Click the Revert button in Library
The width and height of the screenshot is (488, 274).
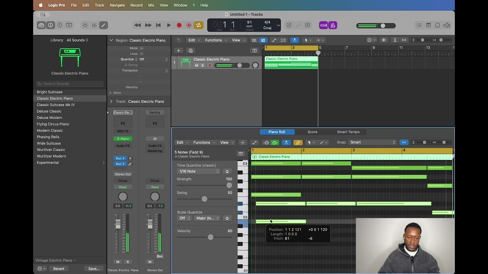(x=59, y=269)
